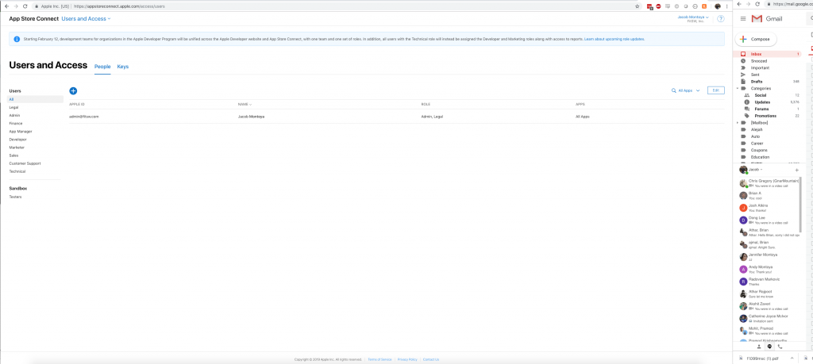Open Chrome three-dot menu in App Store Connect window
The width and height of the screenshot is (813, 364).
(727, 6)
